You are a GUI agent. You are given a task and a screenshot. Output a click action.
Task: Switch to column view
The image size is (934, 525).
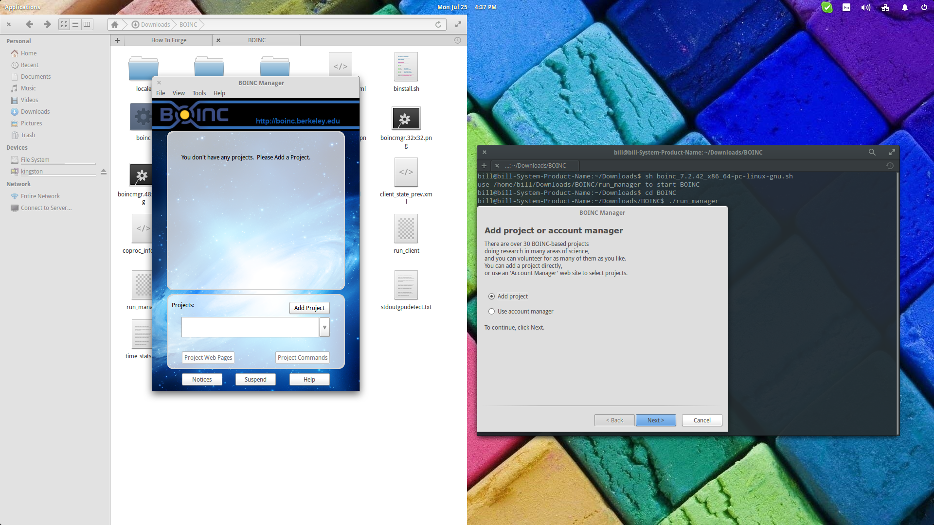click(87, 24)
